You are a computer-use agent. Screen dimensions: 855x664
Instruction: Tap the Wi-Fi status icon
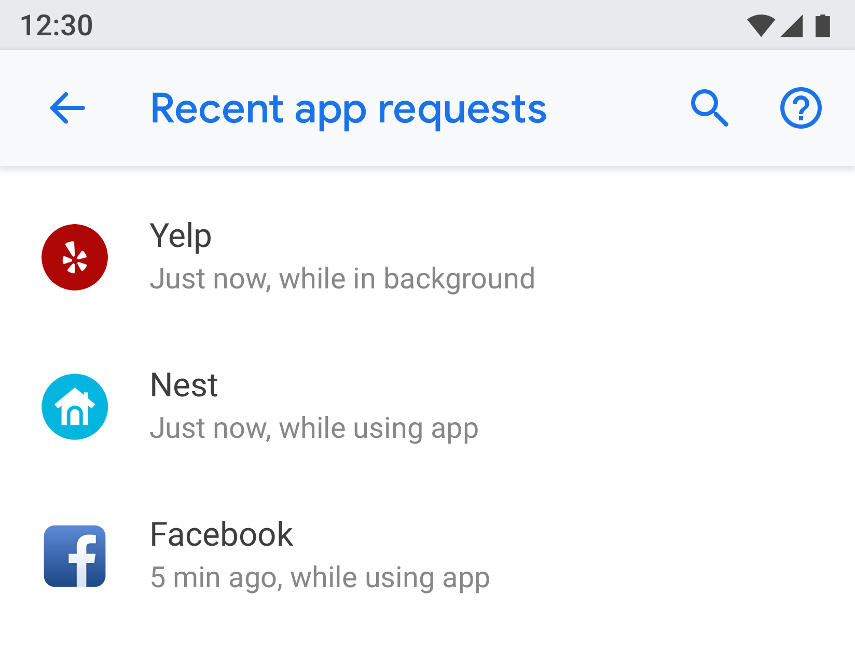761,25
